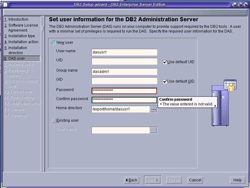
Task: Click the Group name field containing dasadm1
Action: point(124,72)
